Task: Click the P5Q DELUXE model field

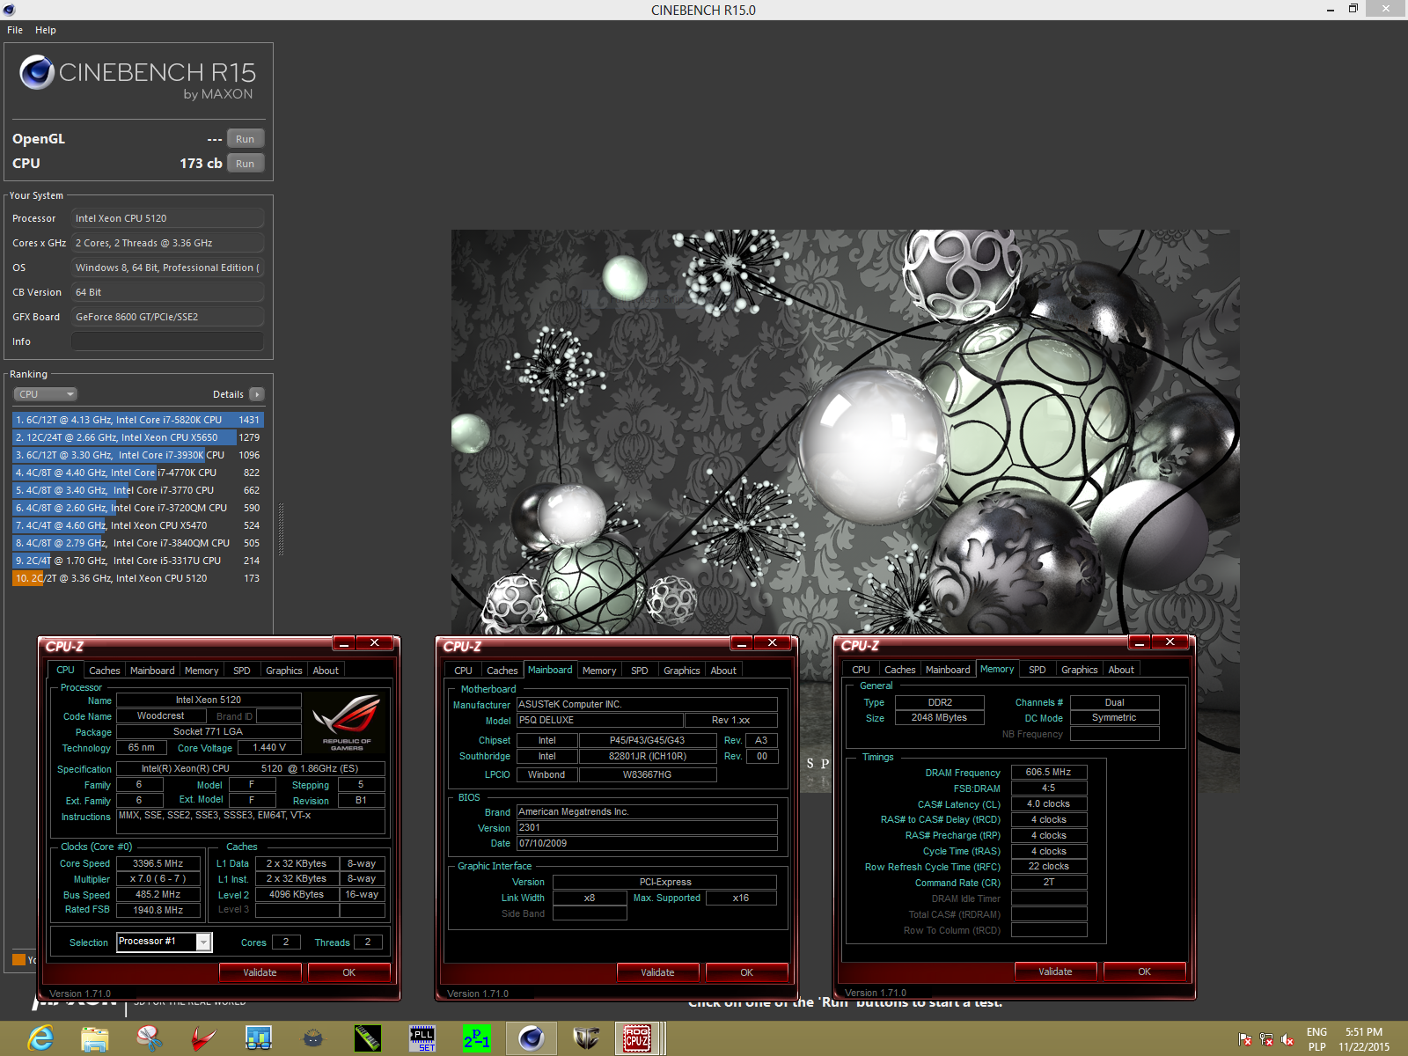Action: coord(599,720)
